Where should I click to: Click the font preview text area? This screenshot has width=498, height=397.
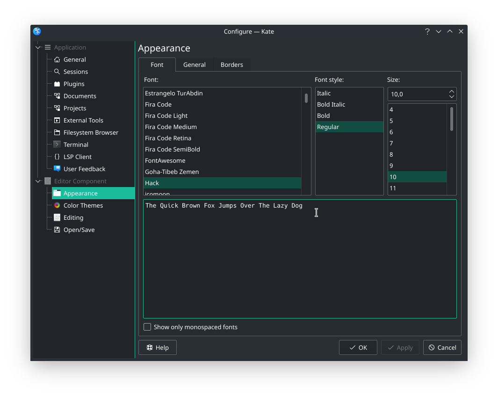(300, 259)
